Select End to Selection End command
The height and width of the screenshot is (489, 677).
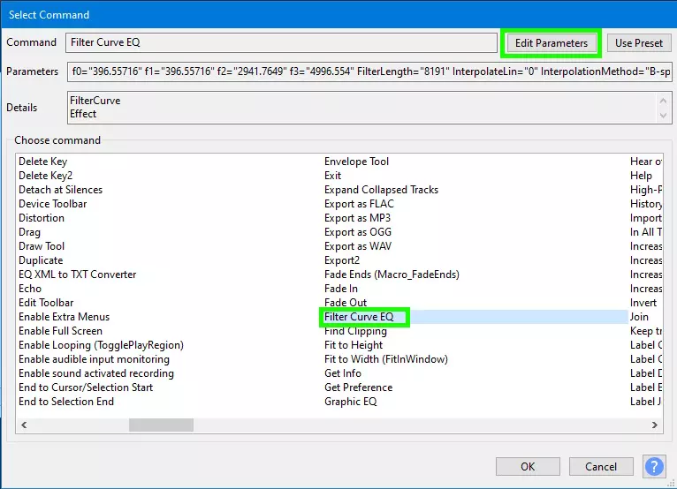click(x=66, y=402)
